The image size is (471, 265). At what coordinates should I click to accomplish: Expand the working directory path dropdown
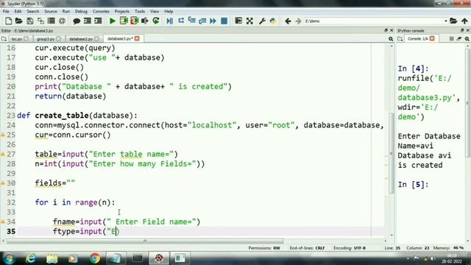(445, 21)
